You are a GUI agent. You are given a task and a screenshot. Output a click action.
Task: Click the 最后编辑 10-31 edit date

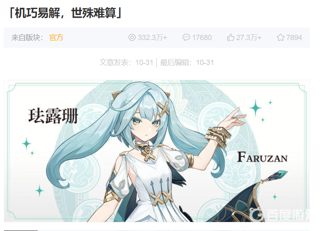pyautogui.click(x=187, y=63)
